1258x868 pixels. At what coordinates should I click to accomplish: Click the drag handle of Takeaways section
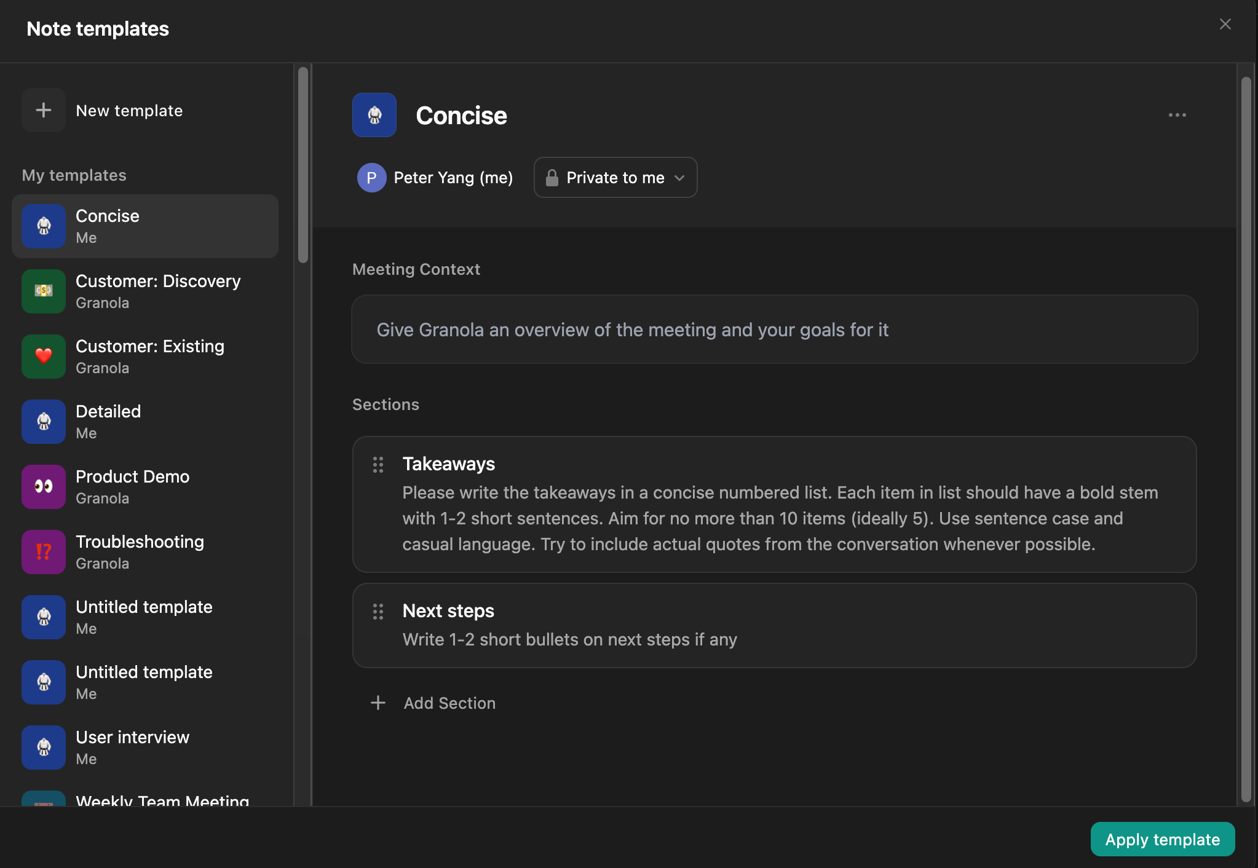coord(378,465)
